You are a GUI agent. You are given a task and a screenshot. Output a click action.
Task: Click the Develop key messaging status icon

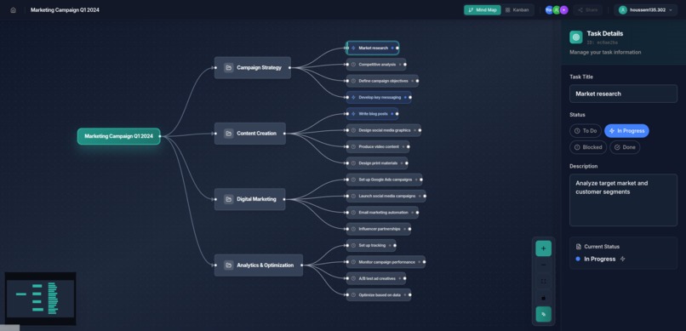pyautogui.click(x=353, y=97)
